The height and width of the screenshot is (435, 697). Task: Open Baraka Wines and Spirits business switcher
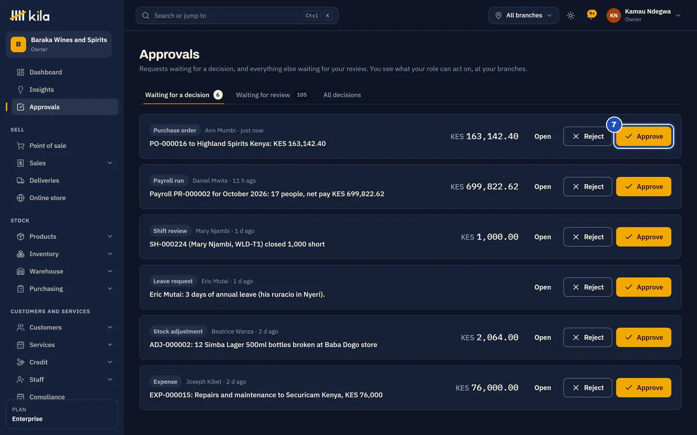tap(59, 44)
